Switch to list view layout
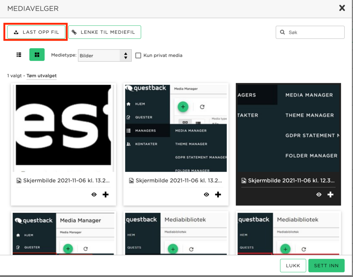This screenshot has width=353, height=277. coord(19,55)
